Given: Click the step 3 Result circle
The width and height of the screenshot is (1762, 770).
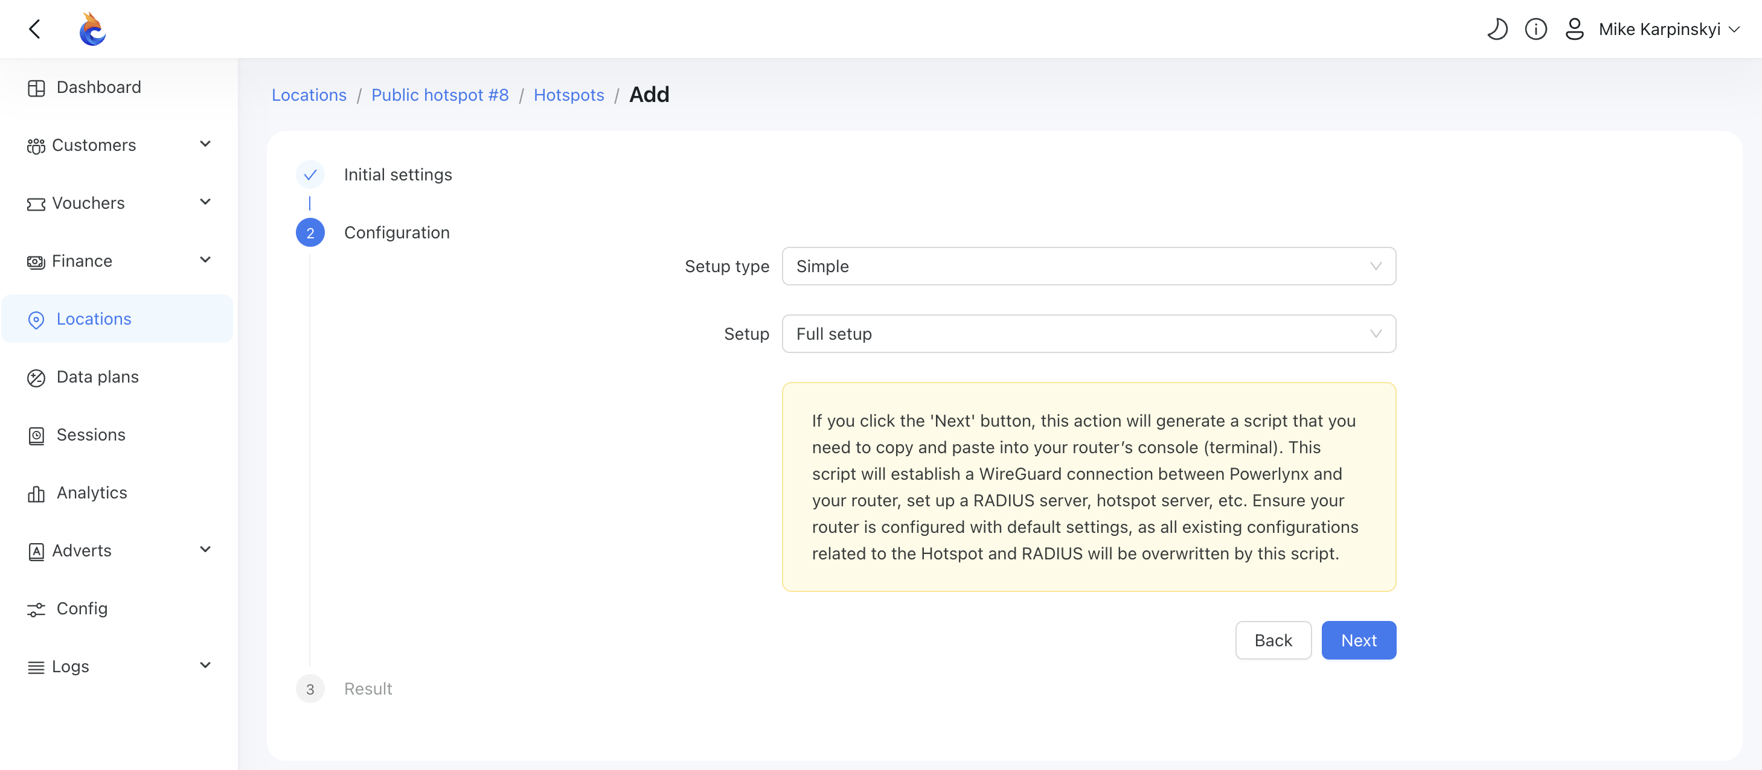Looking at the screenshot, I should click(x=310, y=689).
